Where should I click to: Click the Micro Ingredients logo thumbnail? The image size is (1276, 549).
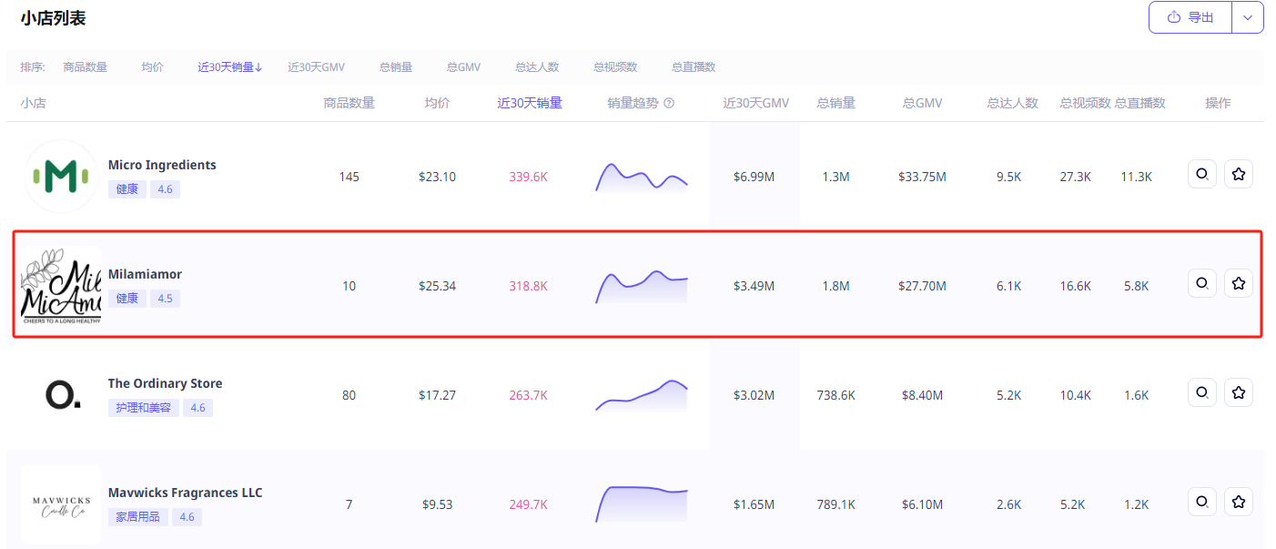point(60,177)
